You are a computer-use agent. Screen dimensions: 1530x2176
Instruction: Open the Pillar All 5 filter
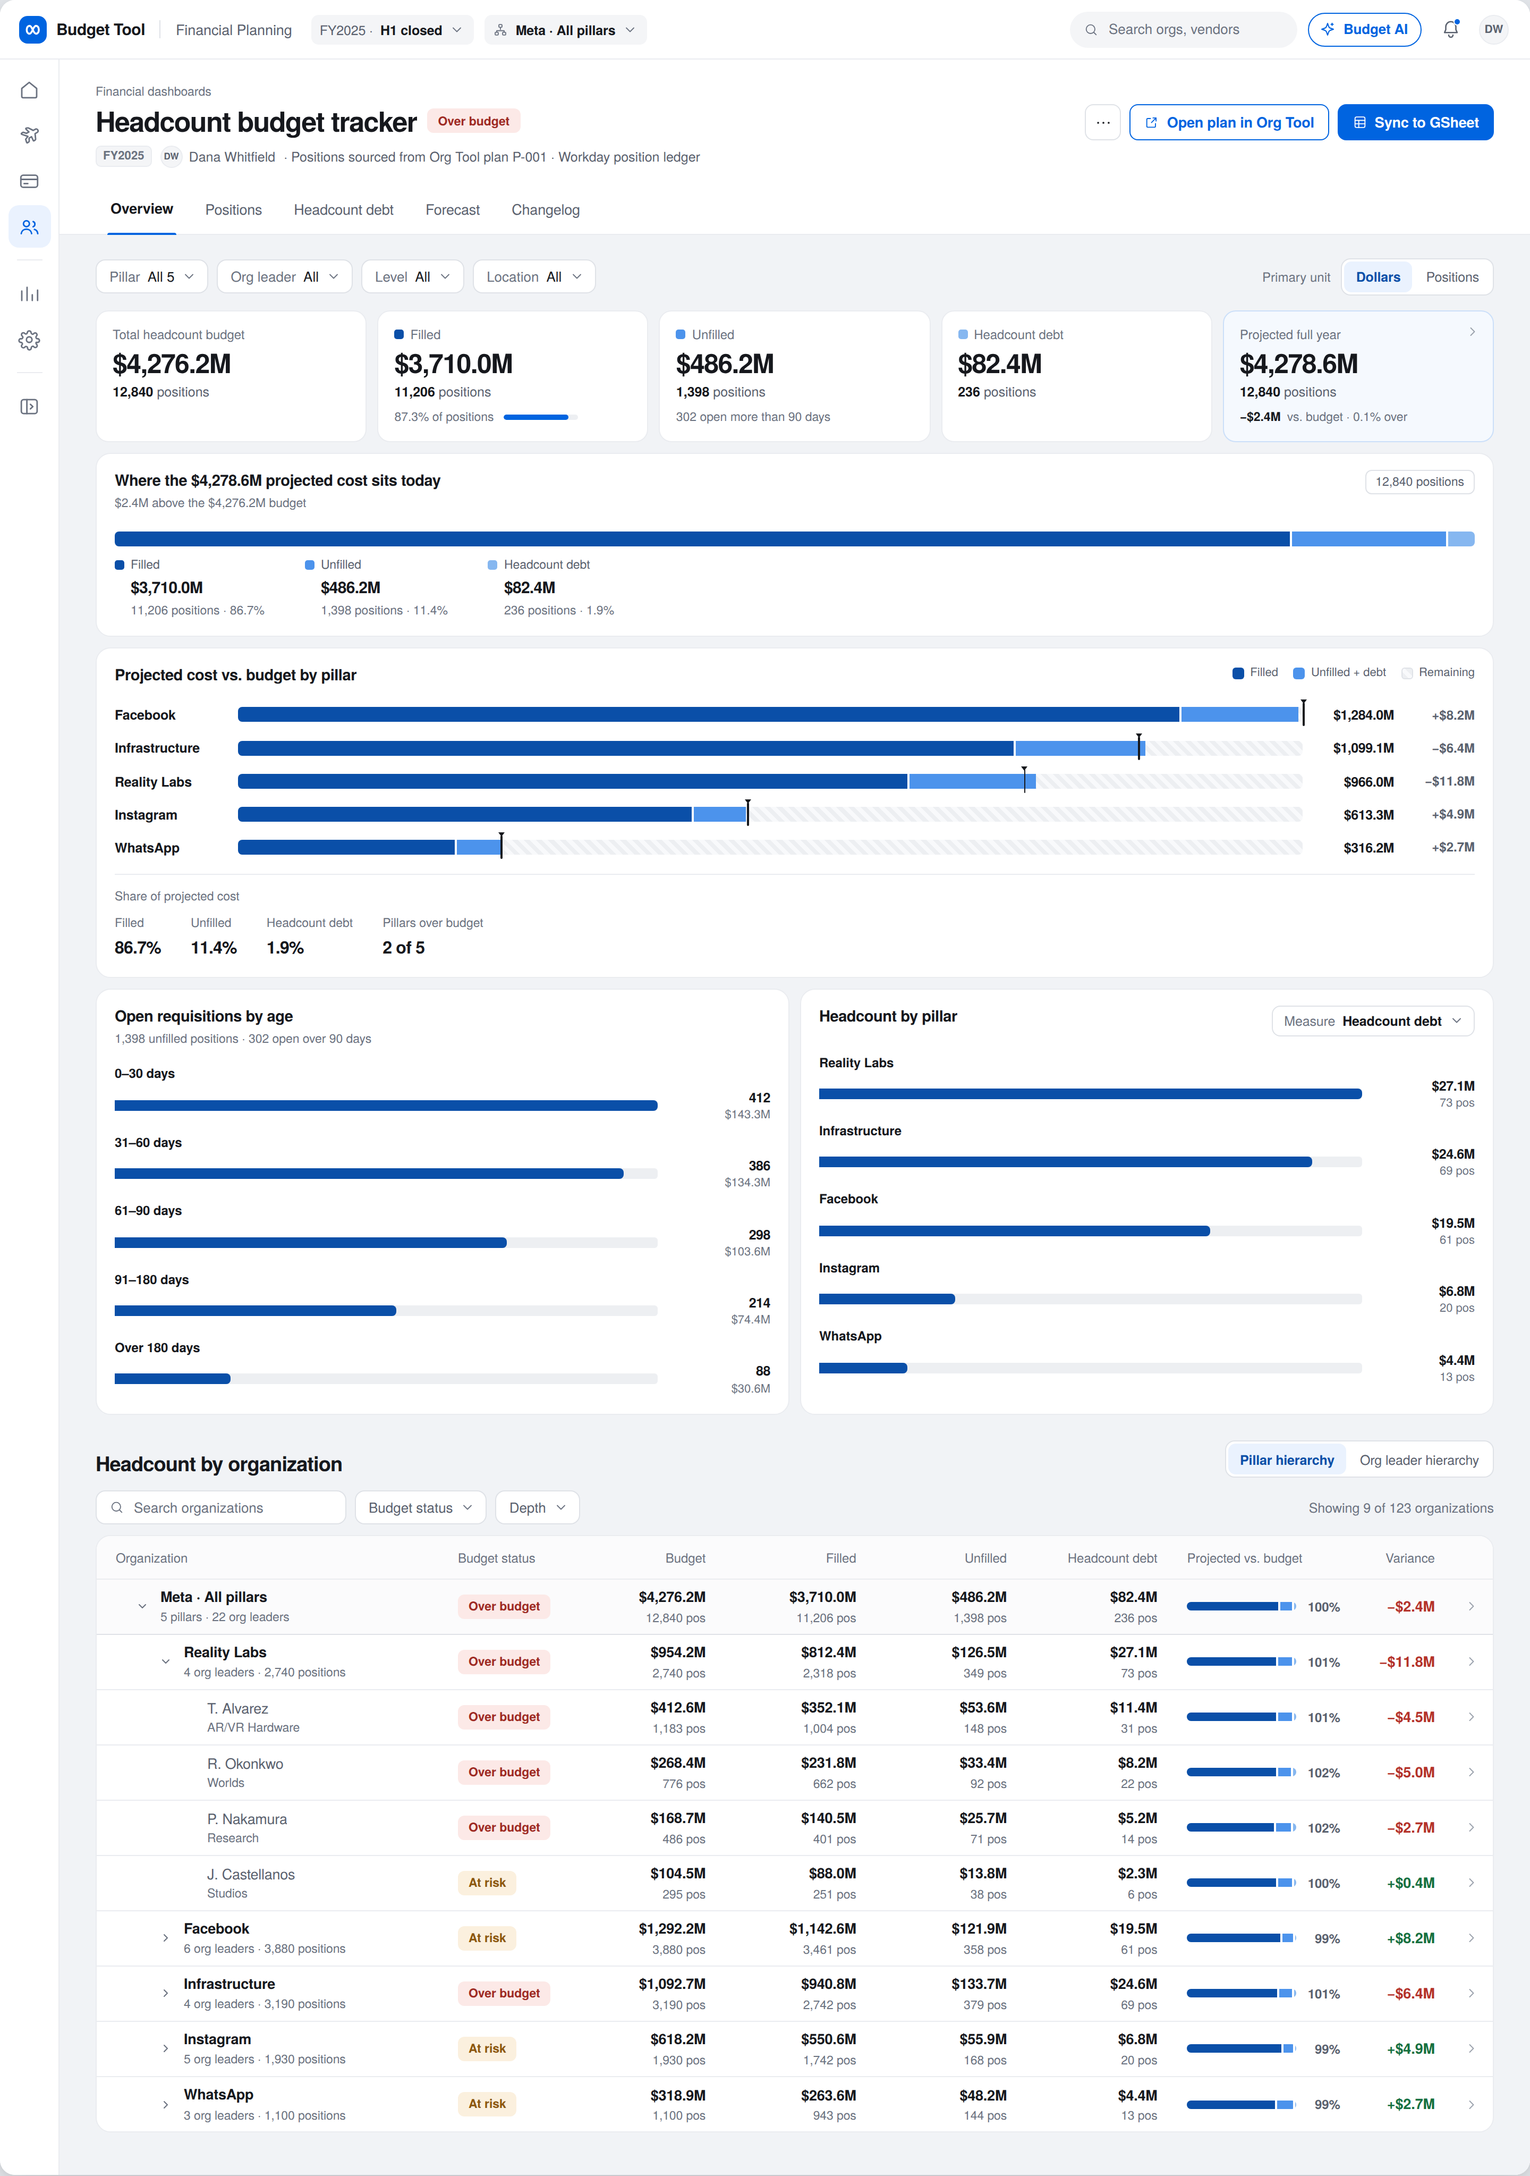[x=151, y=277]
